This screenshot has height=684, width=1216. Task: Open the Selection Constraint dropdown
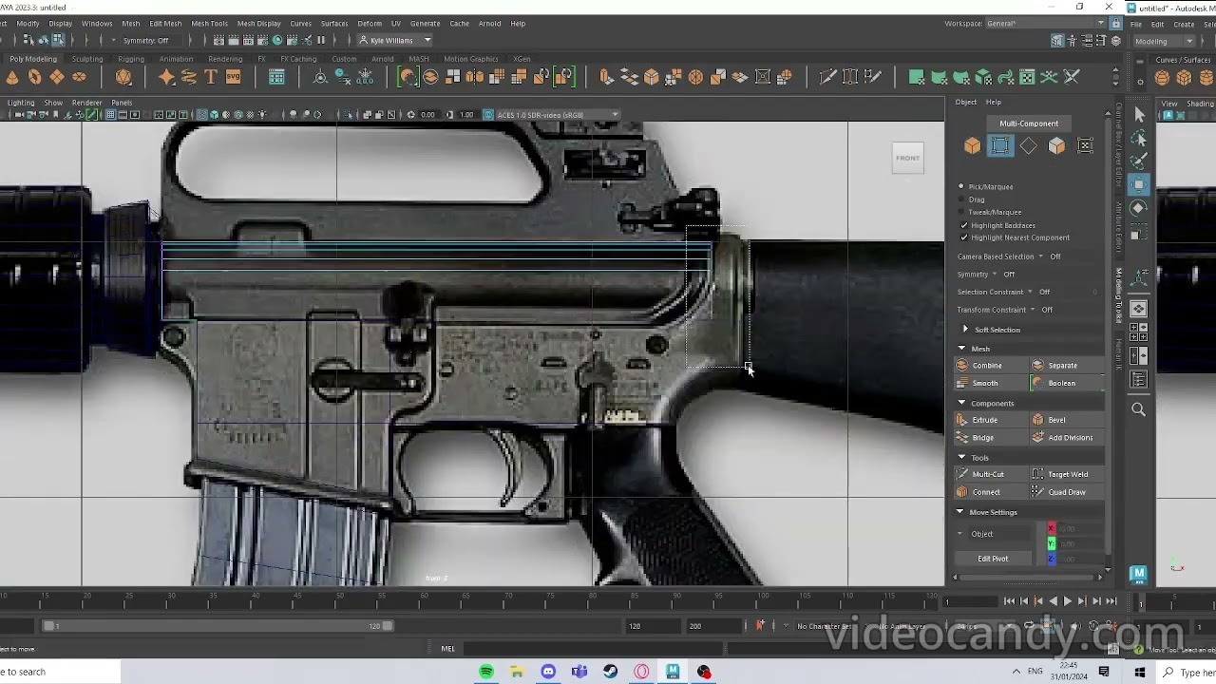point(1030,292)
